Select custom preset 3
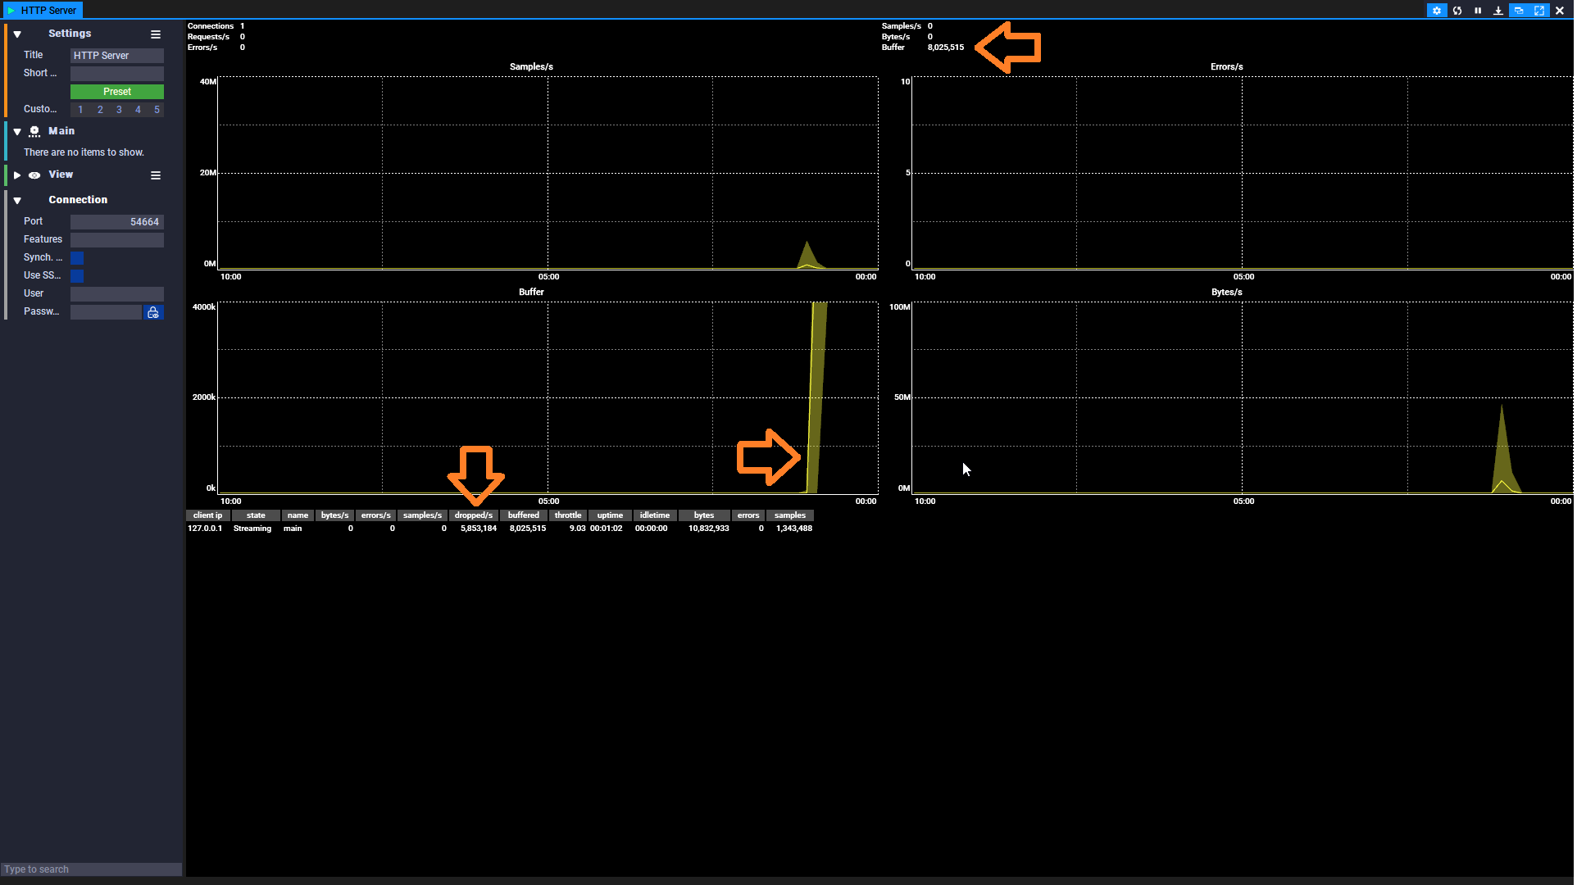1577x885 pixels. coord(119,110)
